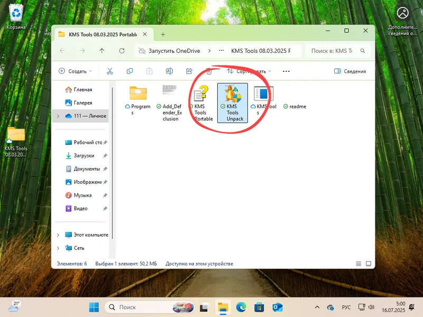Click the Copy icon in toolbar
Screen dimensions: 423x317
coord(130,71)
